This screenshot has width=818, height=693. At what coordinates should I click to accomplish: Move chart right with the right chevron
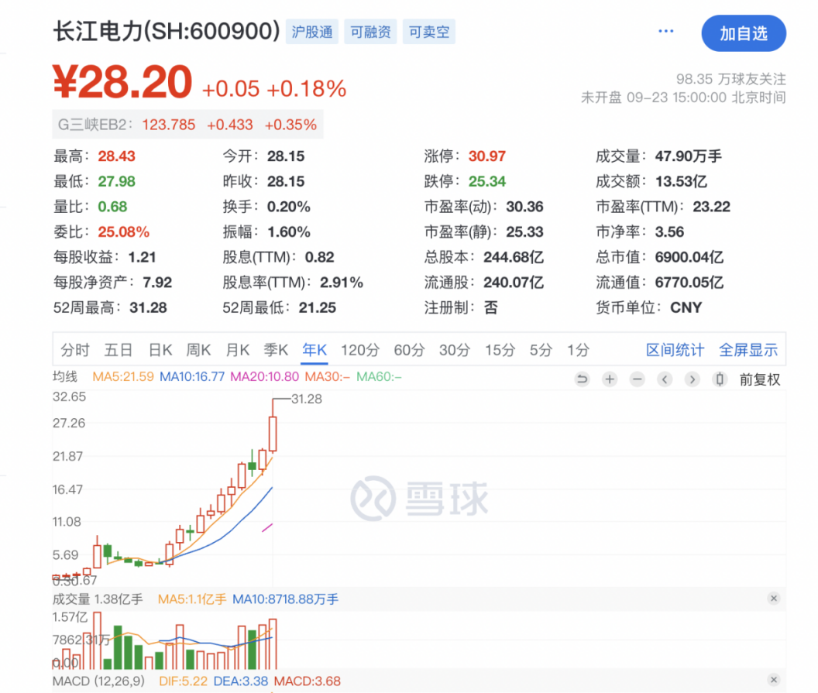[693, 379]
